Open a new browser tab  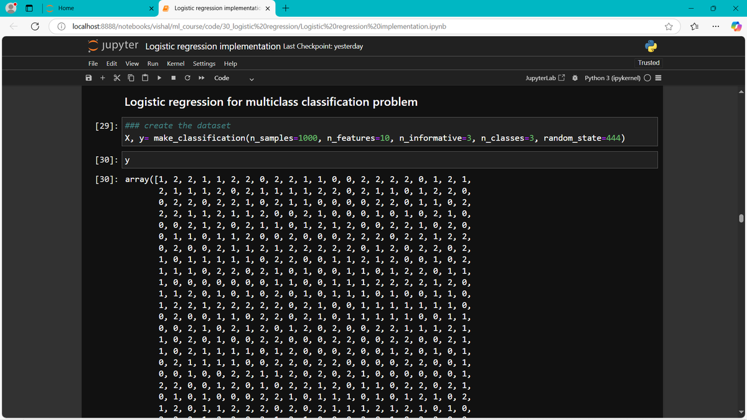285,8
